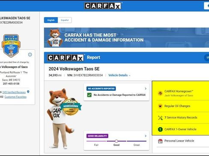The width and height of the screenshot is (209, 156).
Task: Click the Good Reliability badge
Action: point(97,136)
